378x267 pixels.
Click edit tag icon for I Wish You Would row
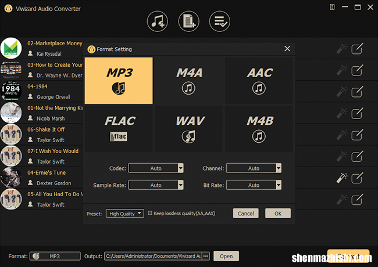coord(357,157)
